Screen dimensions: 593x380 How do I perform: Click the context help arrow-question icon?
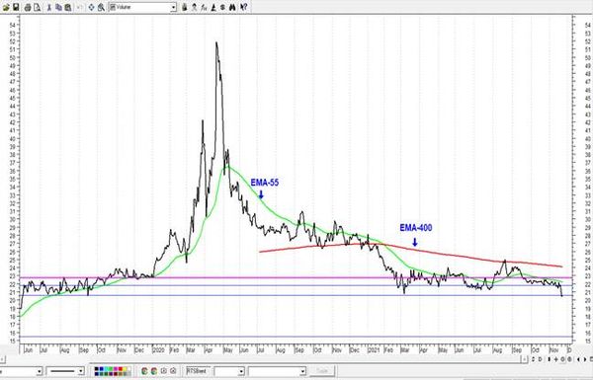click(x=244, y=7)
